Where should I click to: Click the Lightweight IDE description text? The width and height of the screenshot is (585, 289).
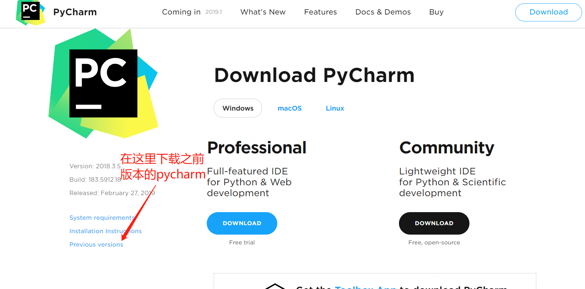pos(452,182)
